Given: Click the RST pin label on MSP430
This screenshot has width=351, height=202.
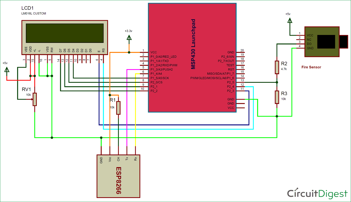Looking at the screenshot, I should pyautogui.click(x=231, y=69).
